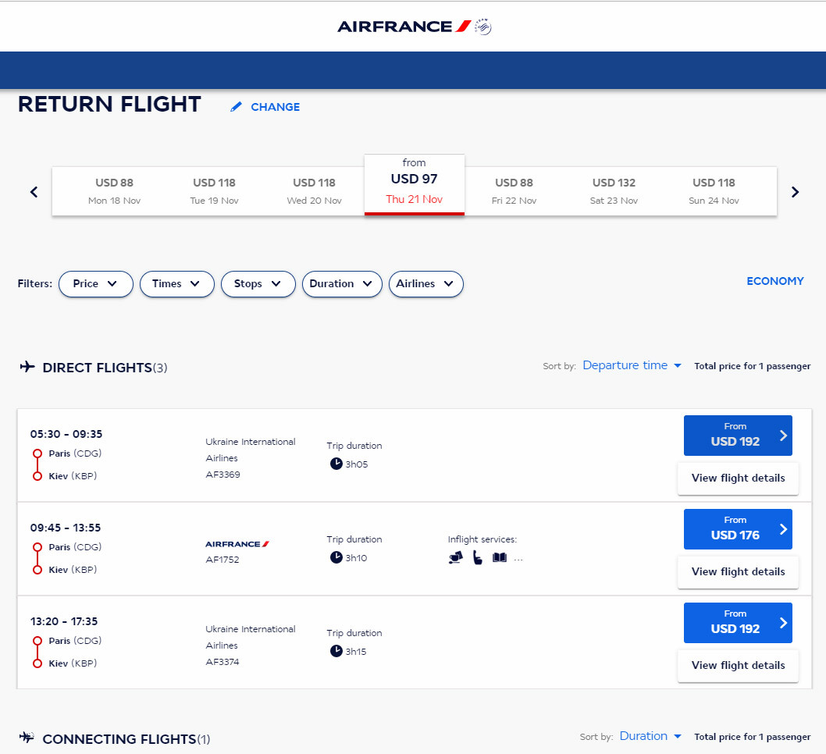Image resolution: width=826 pixels, height=754 pixels.
Task: View flight details for AF3369
Action: 738,478
